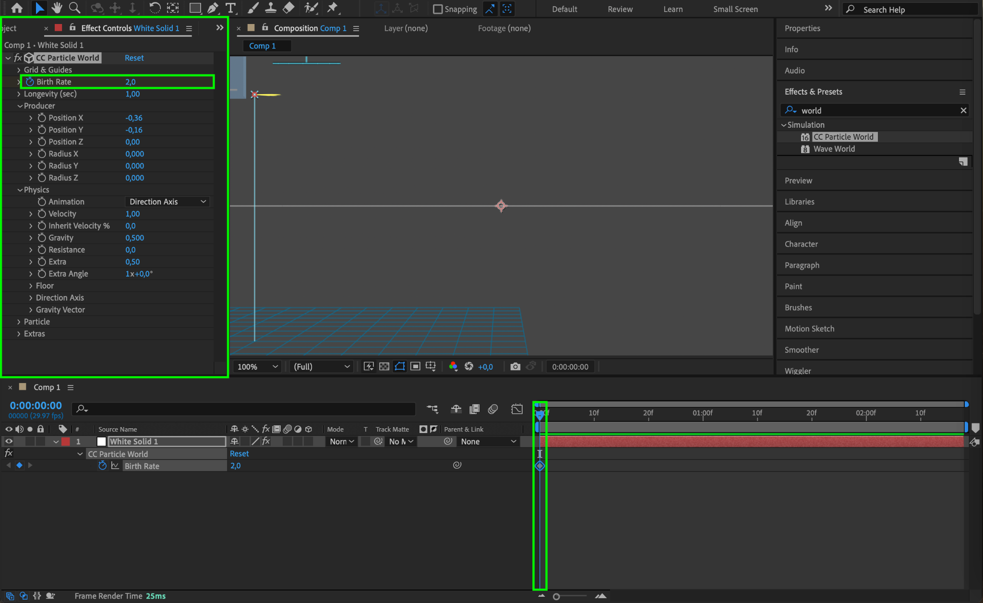
Task: Expand the Particle property group
Action: tap(19, 322)
